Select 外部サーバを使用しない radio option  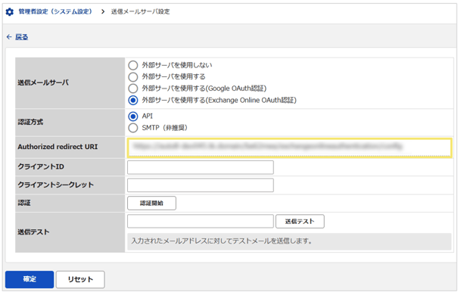[133, 65]
